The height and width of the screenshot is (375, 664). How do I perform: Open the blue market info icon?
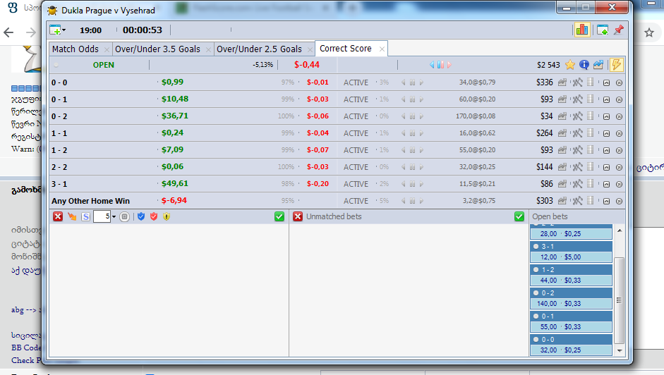584,65
